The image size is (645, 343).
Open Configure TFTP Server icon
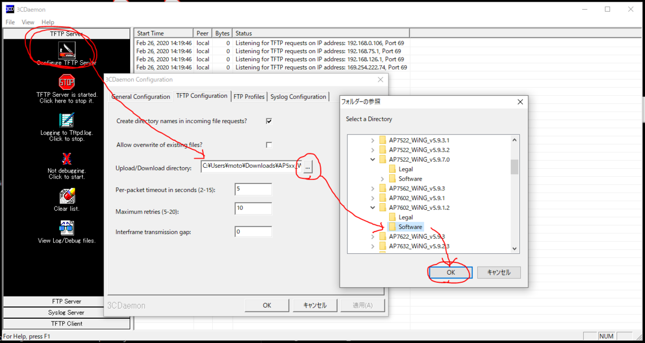point(67,51)
